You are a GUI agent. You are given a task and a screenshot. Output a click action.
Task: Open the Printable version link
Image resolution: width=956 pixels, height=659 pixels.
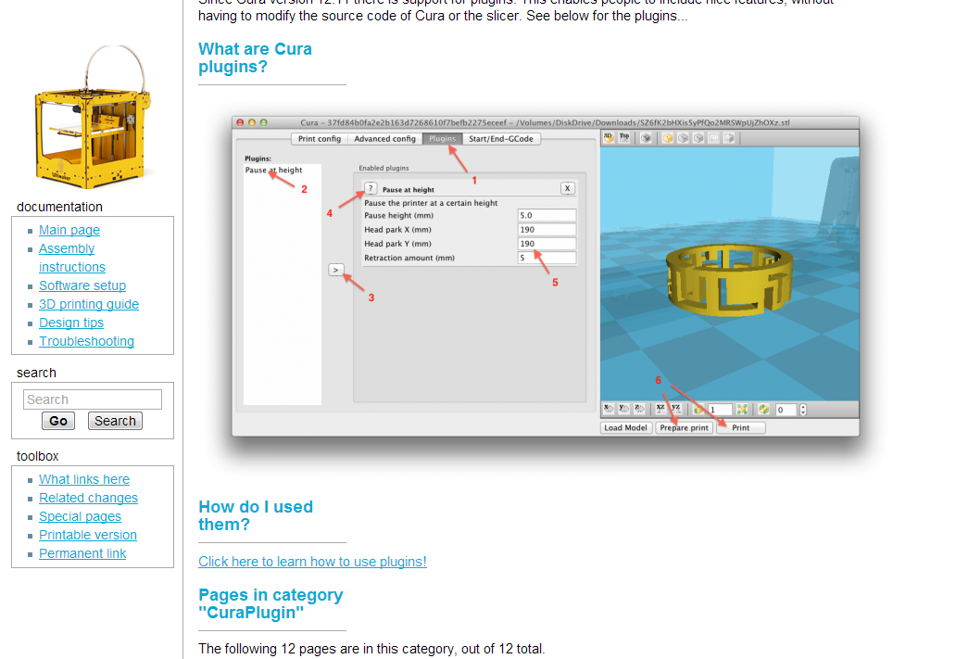tap(88, 535)
